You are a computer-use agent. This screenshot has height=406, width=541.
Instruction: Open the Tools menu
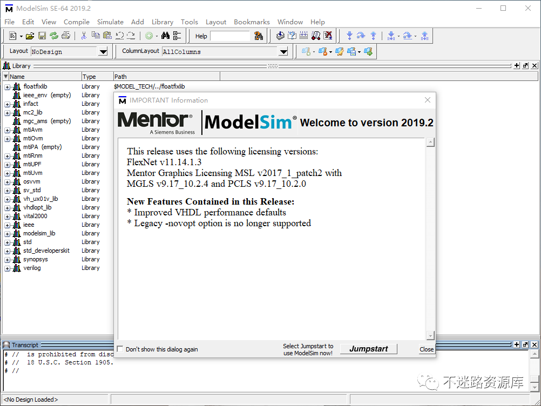point(189,22)
